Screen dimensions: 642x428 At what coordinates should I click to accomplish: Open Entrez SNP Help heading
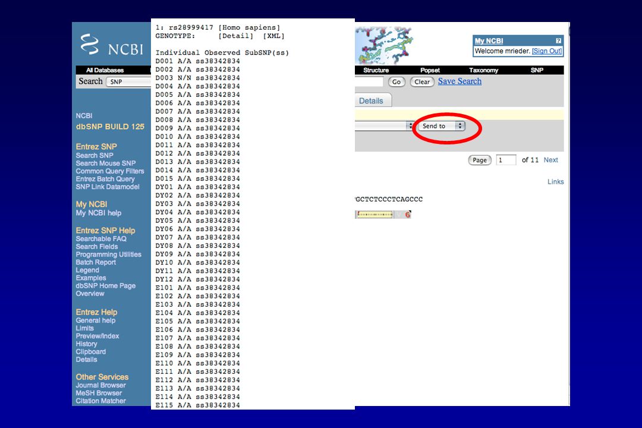[x=105, y=231]
